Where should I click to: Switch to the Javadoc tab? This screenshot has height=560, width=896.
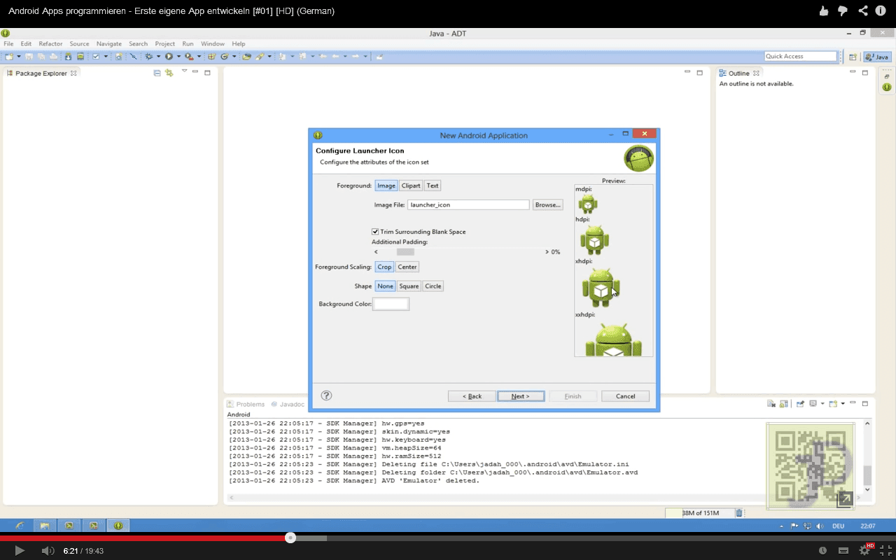tap(288, 404)
